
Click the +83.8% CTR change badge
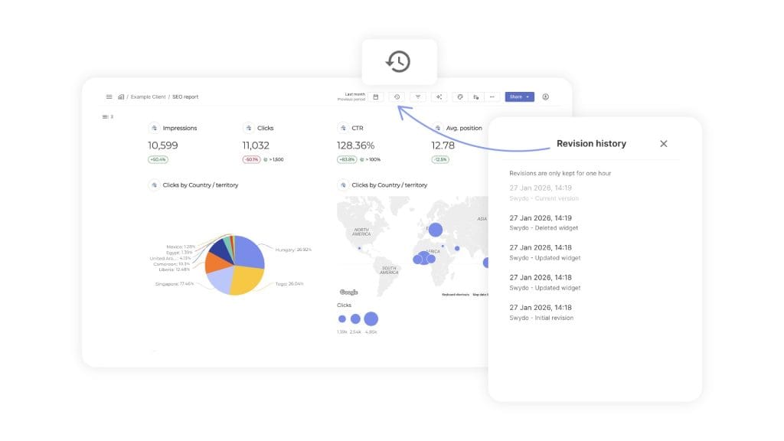tap(347, 159)
